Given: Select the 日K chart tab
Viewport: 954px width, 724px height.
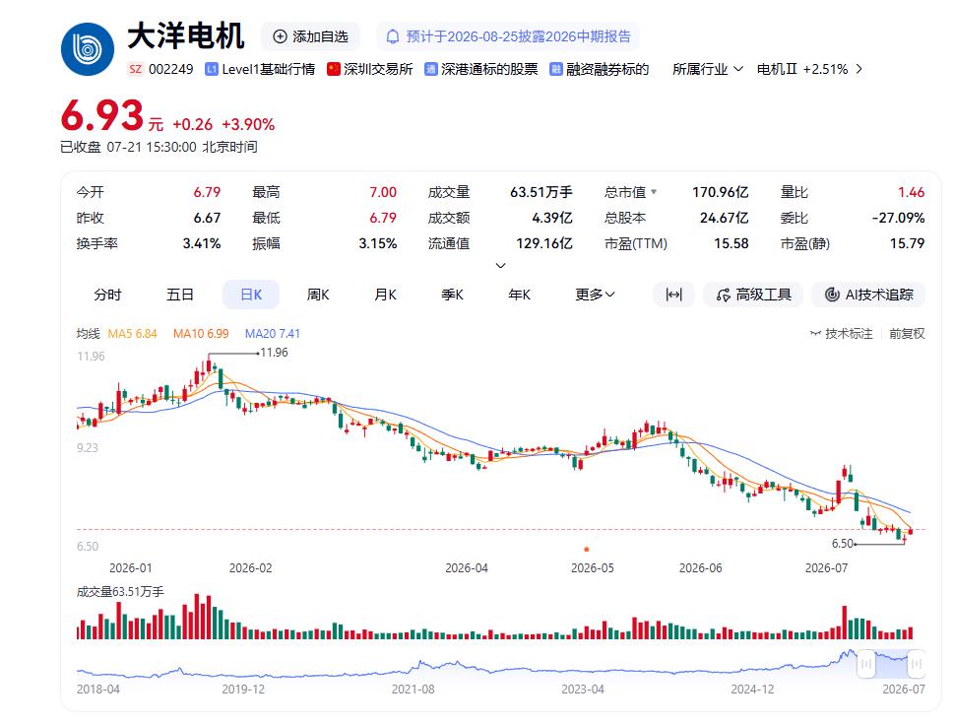Looking at the screenshot, I should coord(251,295).
